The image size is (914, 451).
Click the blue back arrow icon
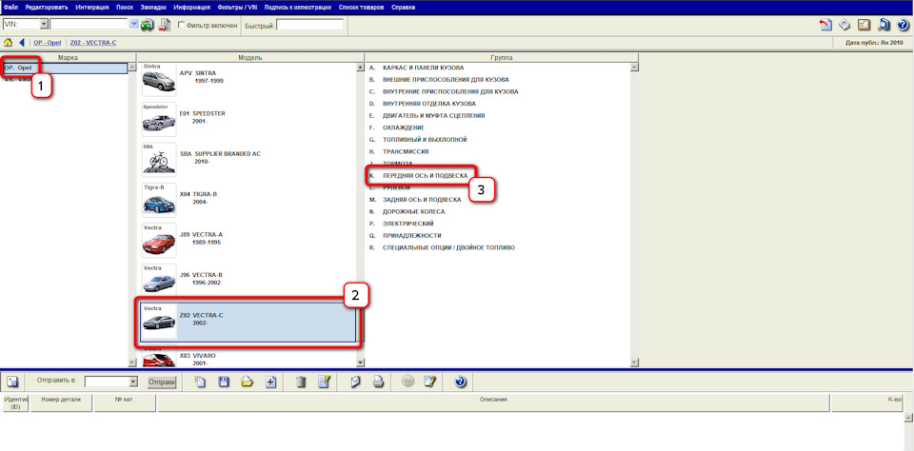(22, 43)
